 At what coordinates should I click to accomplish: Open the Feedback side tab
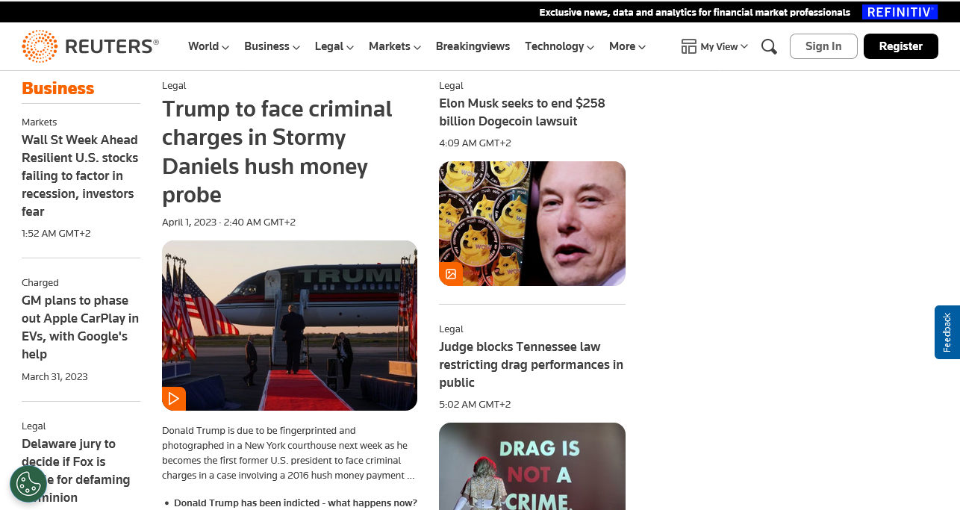pos(947,332)
